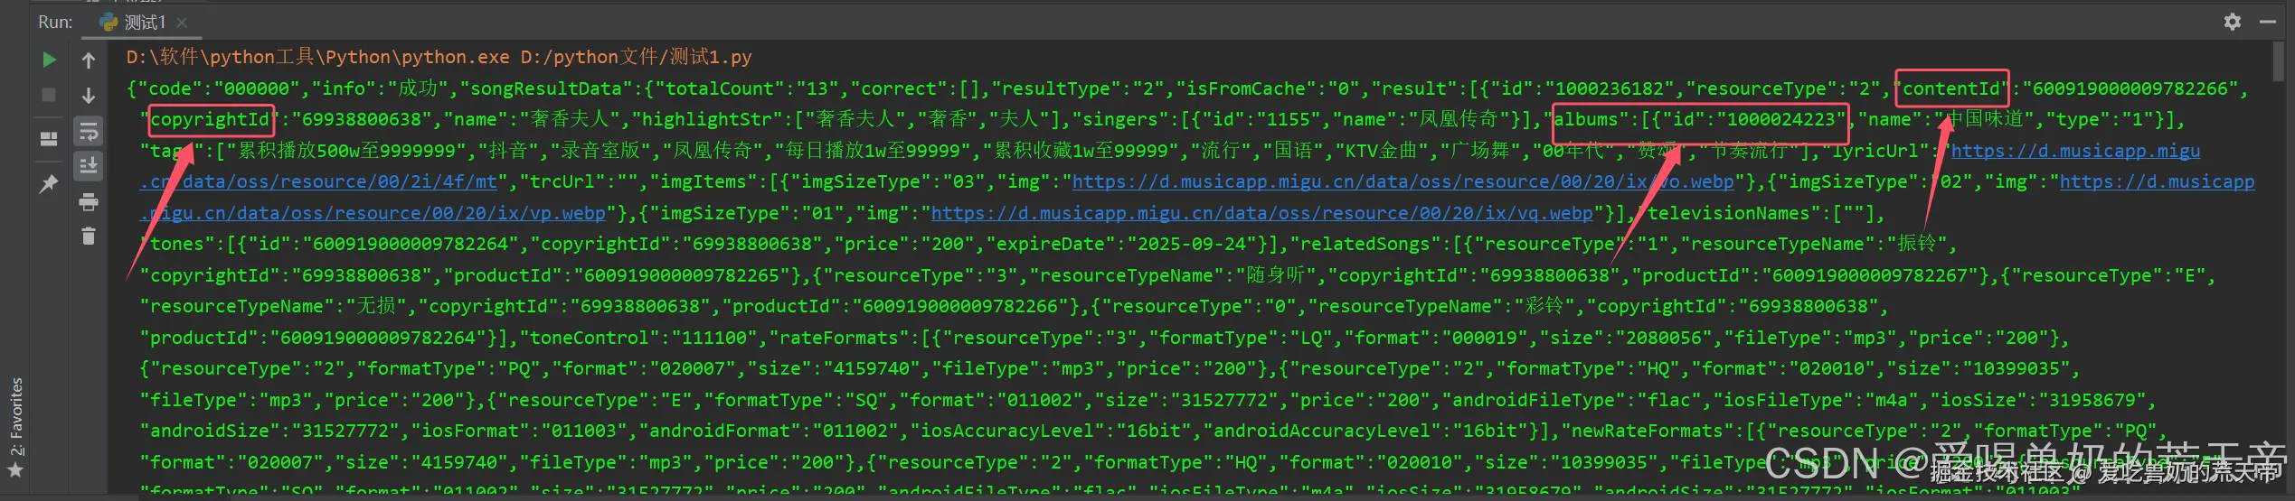Jump down the stack trace with down arrow
The height and width of the screenshot is (501, 2295).
89,96
